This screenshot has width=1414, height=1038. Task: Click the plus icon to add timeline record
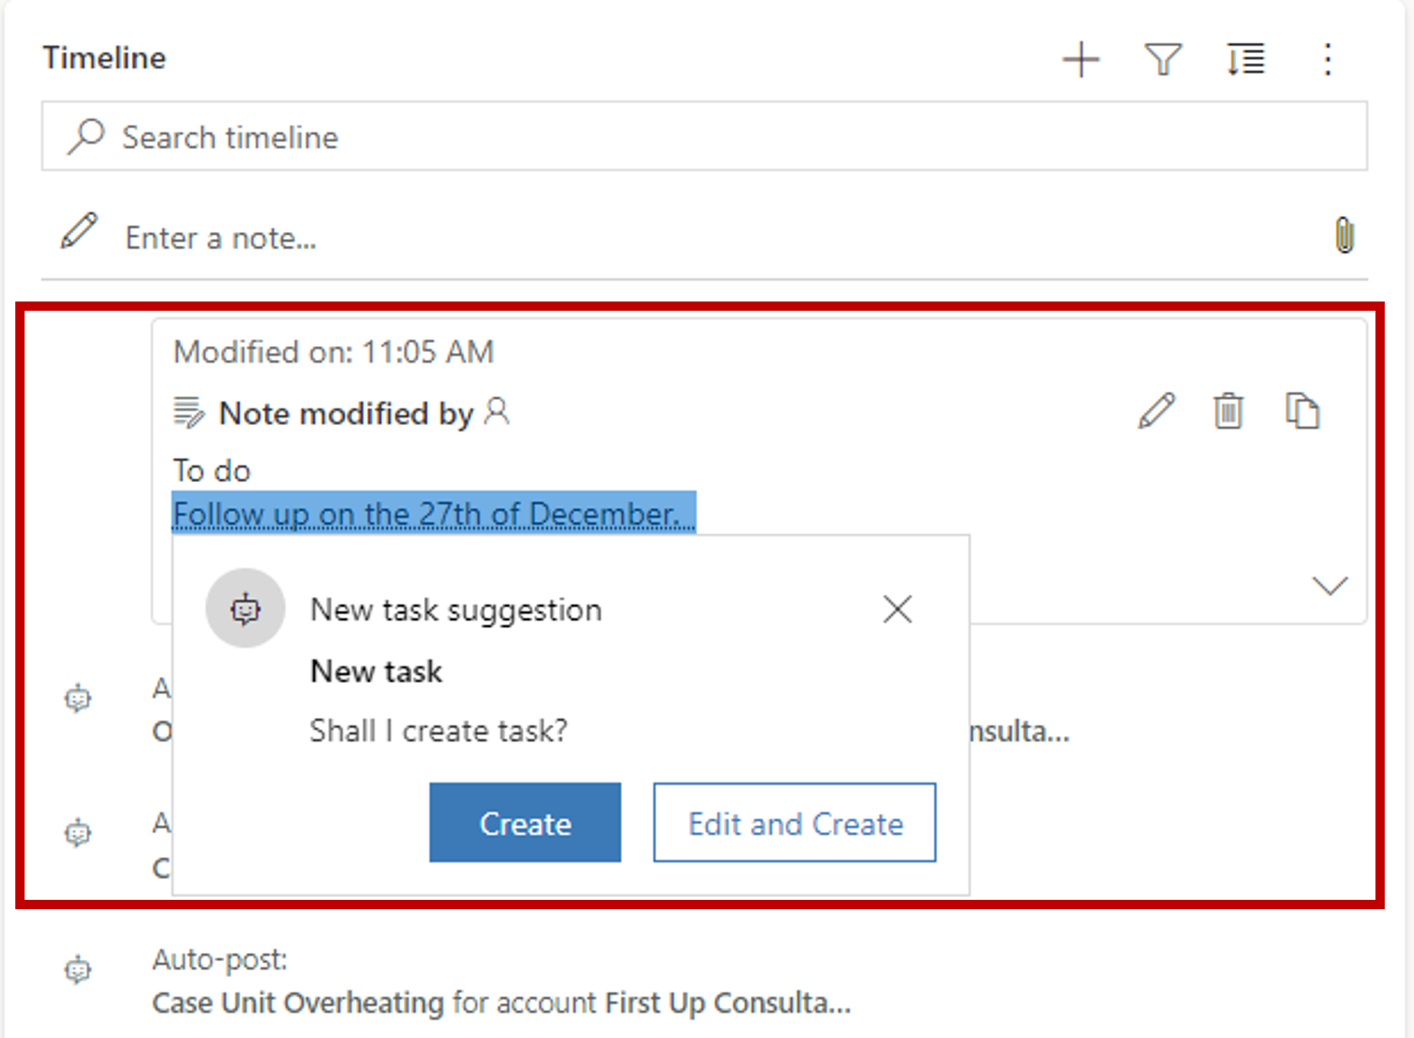click(x=1080, y=60)
